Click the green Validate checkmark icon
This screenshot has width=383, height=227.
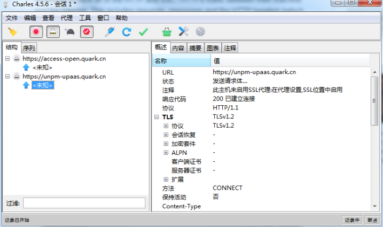point(143,32)
